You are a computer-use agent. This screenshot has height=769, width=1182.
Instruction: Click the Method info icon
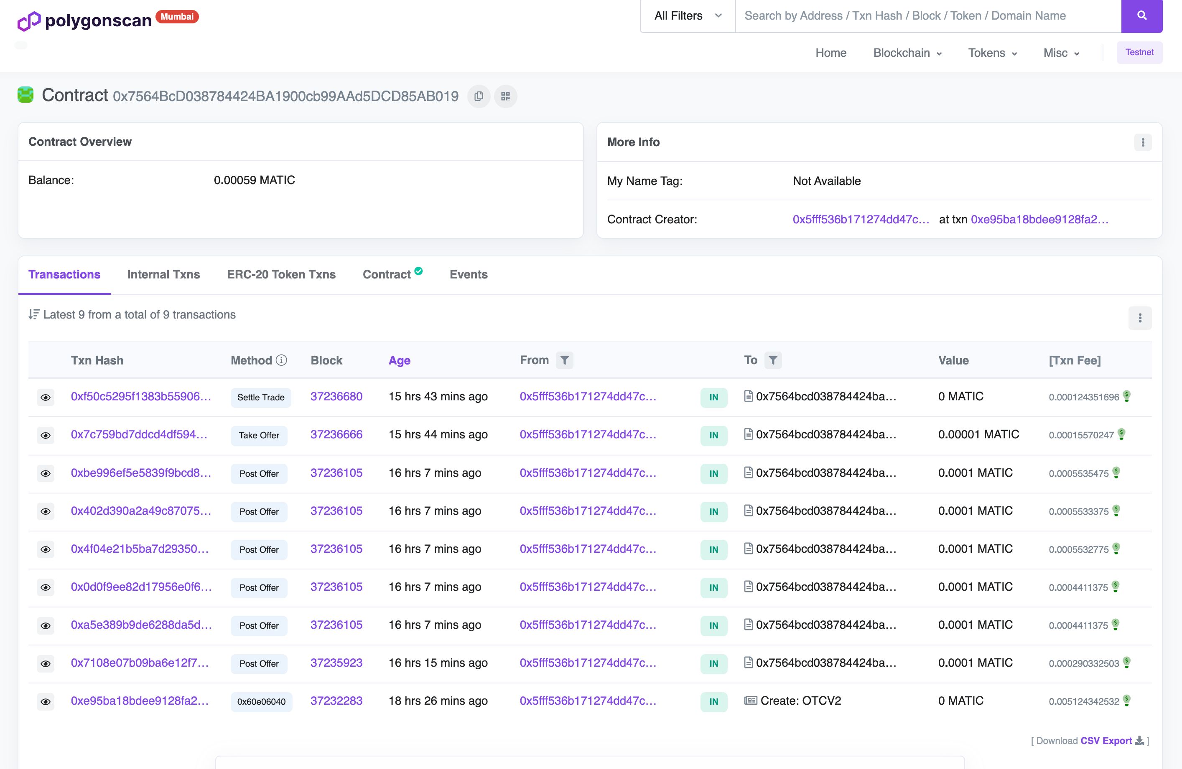point(282,360)
